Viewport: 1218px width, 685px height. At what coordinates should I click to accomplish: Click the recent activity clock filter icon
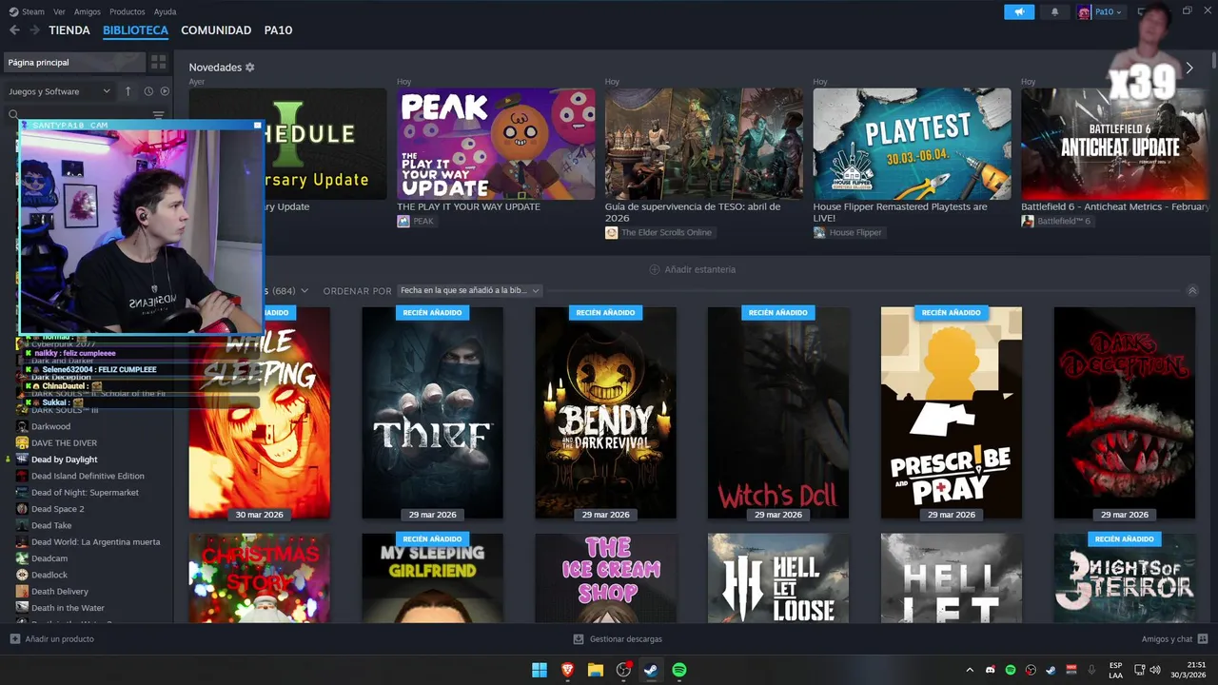(148, 91)
